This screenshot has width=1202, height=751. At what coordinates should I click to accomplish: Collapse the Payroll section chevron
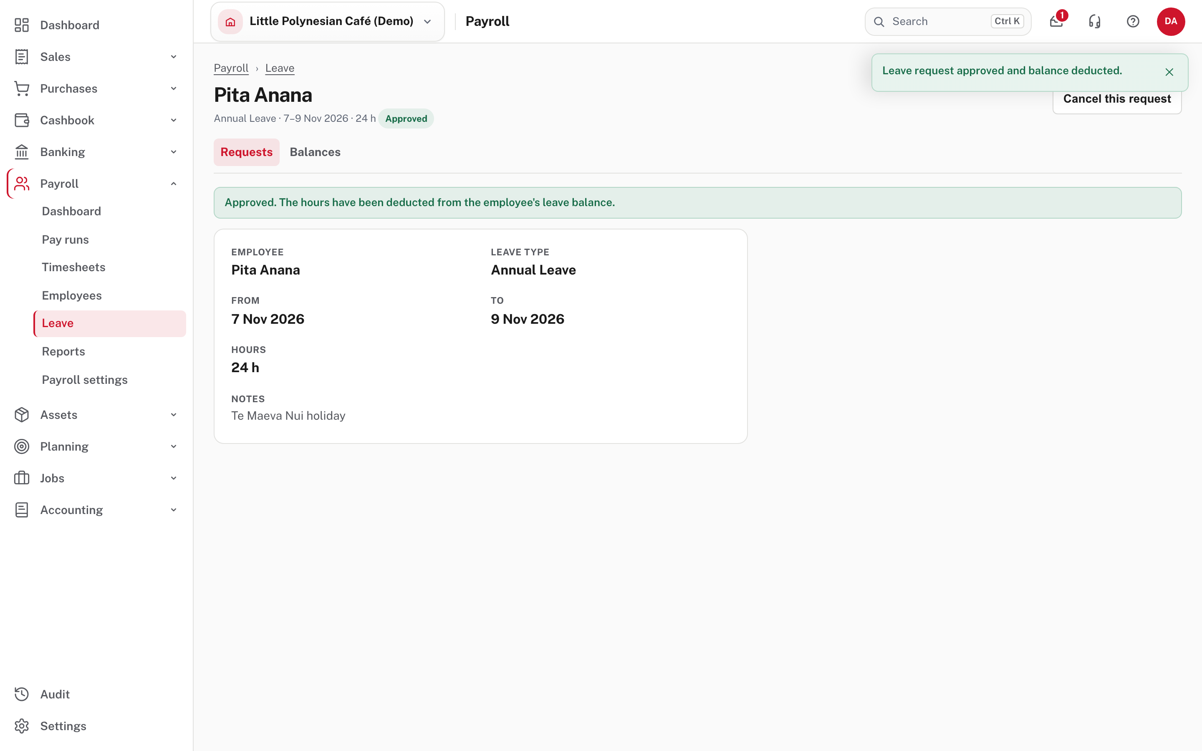pos(173,184)
